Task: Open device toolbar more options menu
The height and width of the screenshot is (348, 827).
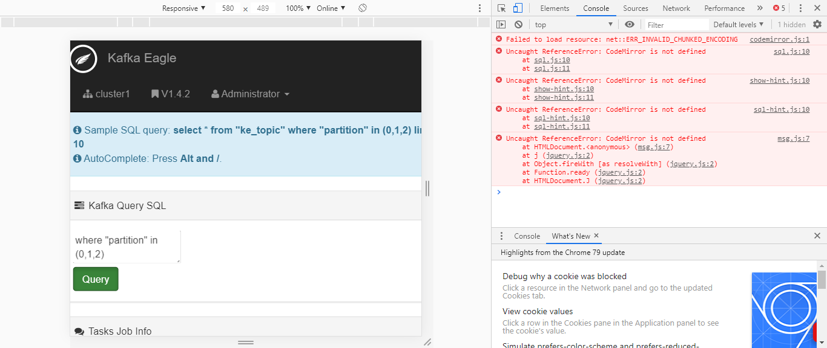Action: coord(480,8)
